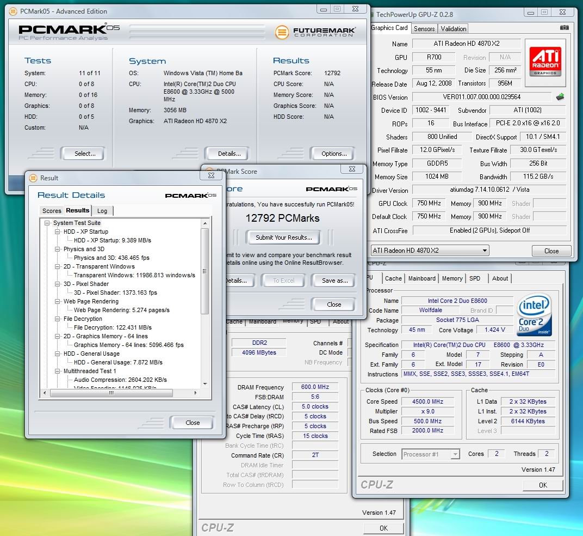Close the Result Details window via Close button
Screen dimensions: 583x536
pos(192,423)
